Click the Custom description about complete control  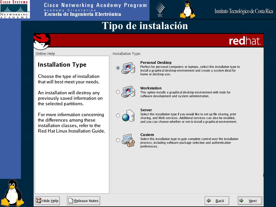pyautogui.click(x=189, y=143)
